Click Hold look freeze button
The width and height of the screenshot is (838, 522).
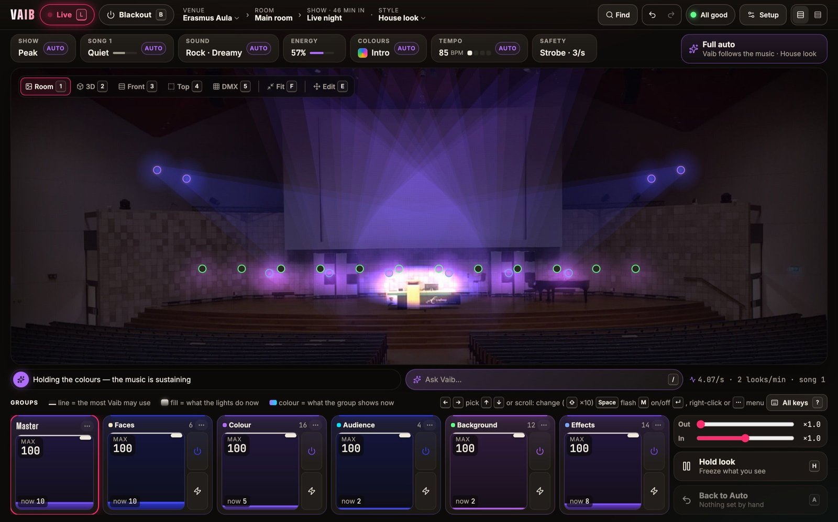pos(750,466)
